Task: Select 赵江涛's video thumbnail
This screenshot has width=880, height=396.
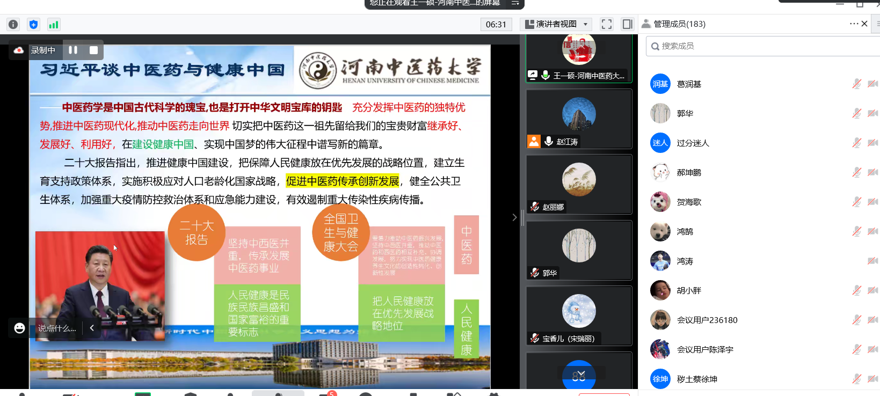Action: [579, 119]
